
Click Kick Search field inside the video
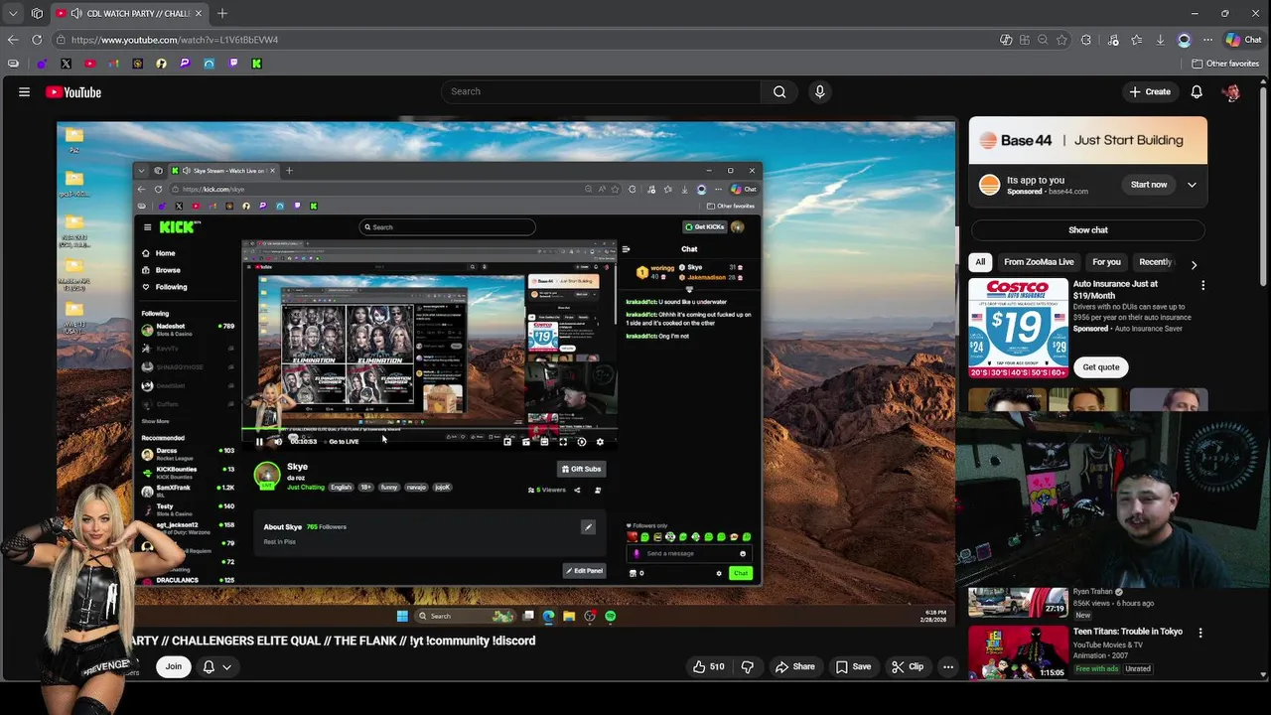(x=447, y=227)
